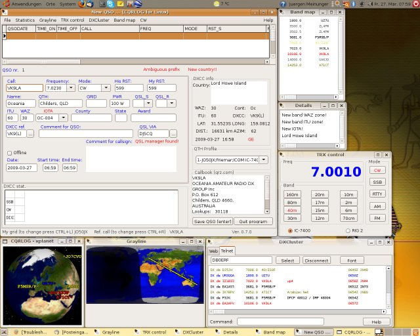
Task: Expand the Frequency dropdown
Action: pos(71,88)
